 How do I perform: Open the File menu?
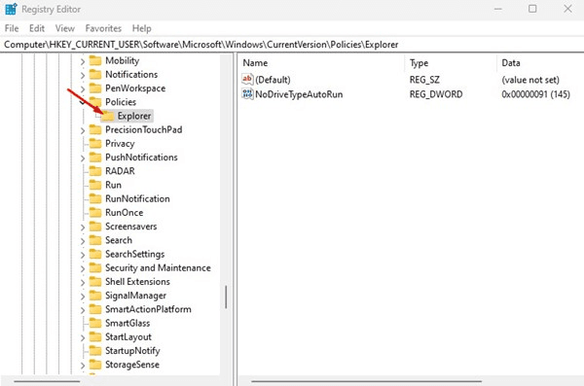point(12,28)
